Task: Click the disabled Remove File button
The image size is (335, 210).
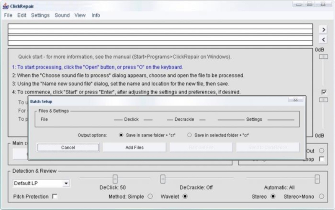Action: (201, 148)
